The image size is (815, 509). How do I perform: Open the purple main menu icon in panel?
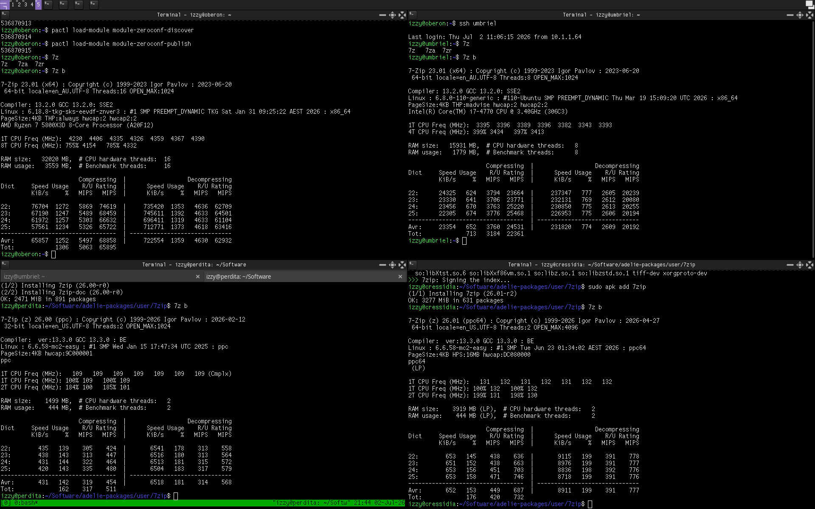pos(4,5)
